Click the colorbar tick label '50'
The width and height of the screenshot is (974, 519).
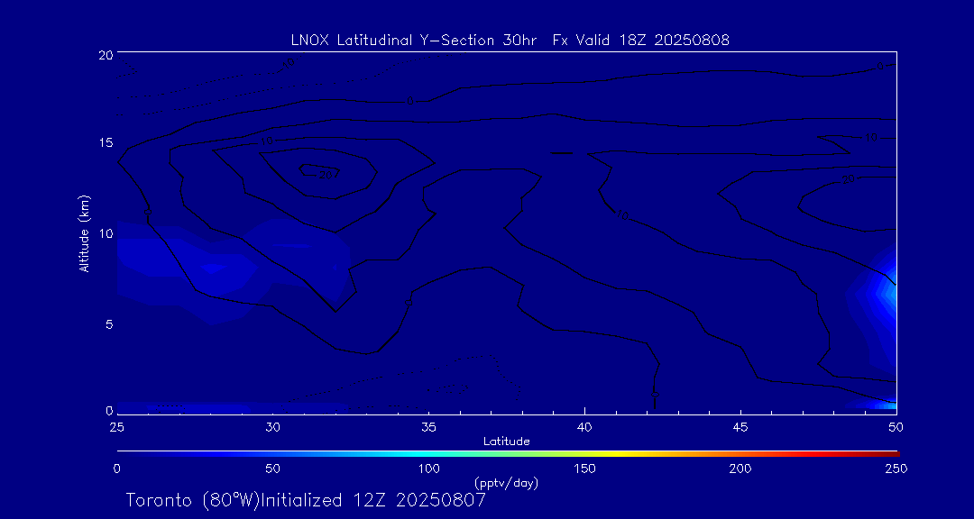(273, 469)
